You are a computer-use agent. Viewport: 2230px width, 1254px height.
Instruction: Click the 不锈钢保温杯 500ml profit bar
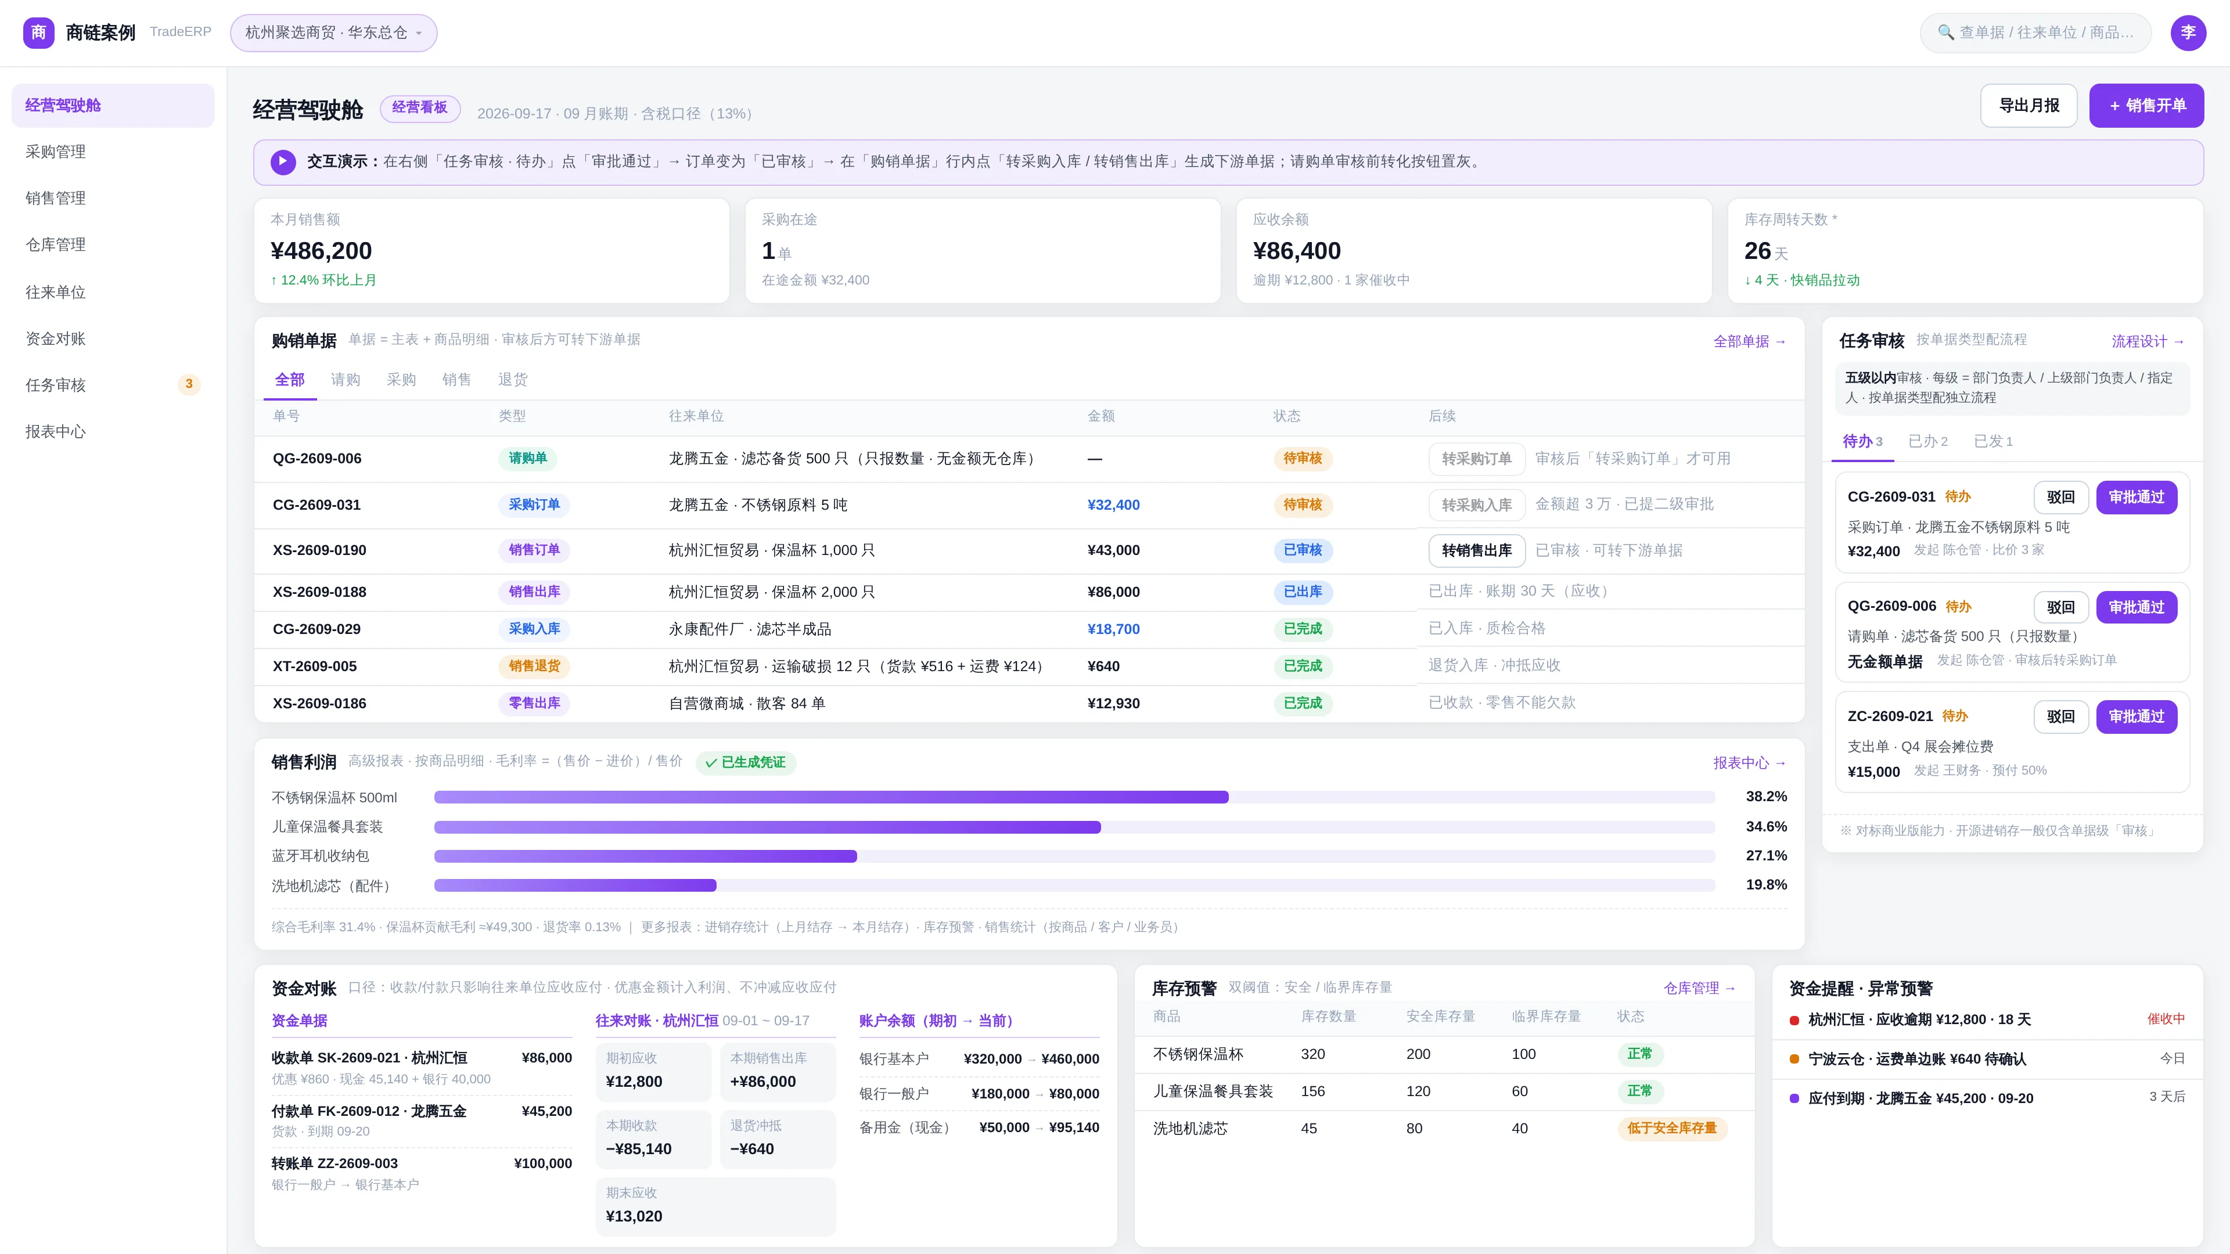1074,797
